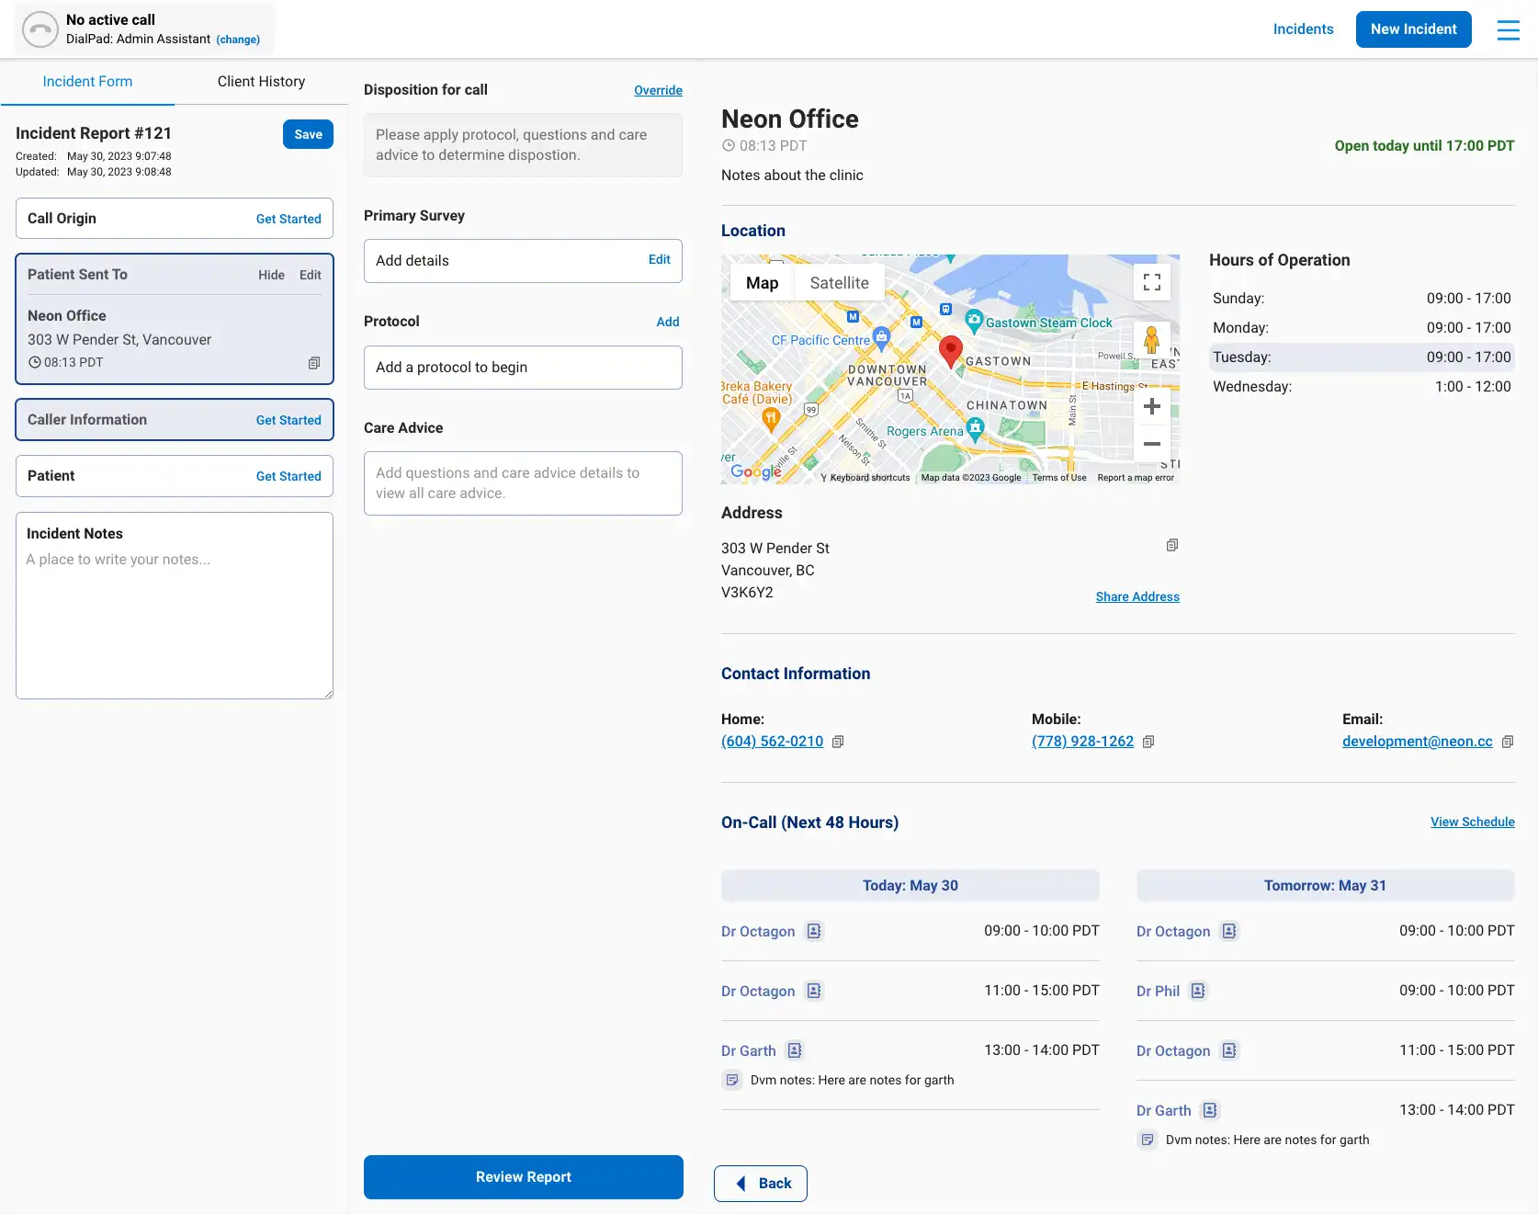Click the Share Address link
The width and height of the screenshot is (1538, 1214).
[1137, 596]
